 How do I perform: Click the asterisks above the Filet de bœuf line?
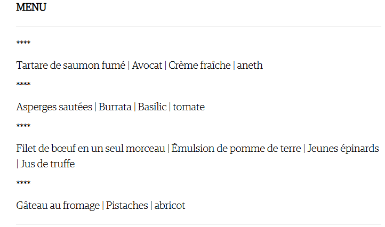click(23, 126)
